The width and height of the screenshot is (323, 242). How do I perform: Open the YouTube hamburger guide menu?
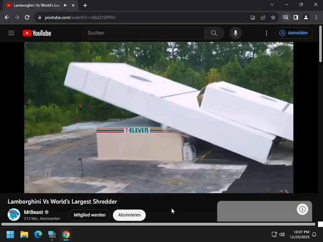[x=11, y=33]
